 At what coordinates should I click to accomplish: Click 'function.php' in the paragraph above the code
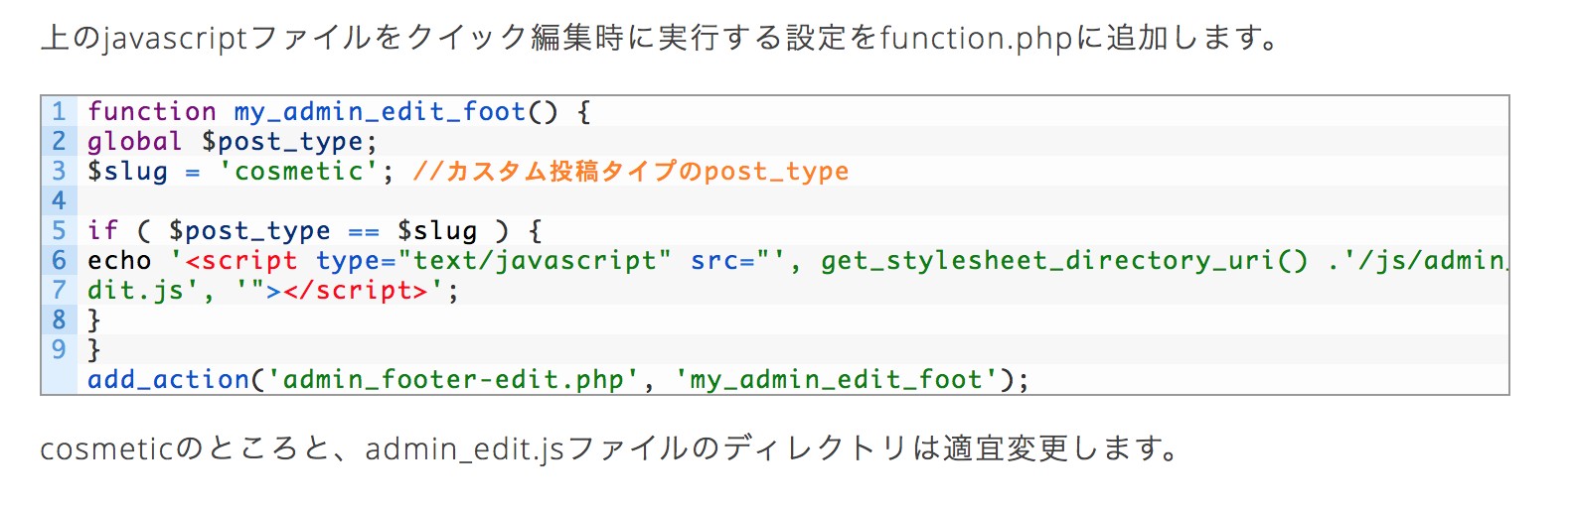977,38
